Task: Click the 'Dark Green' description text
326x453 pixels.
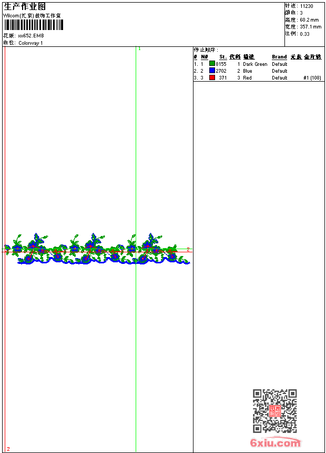Action: coord(255,64)
